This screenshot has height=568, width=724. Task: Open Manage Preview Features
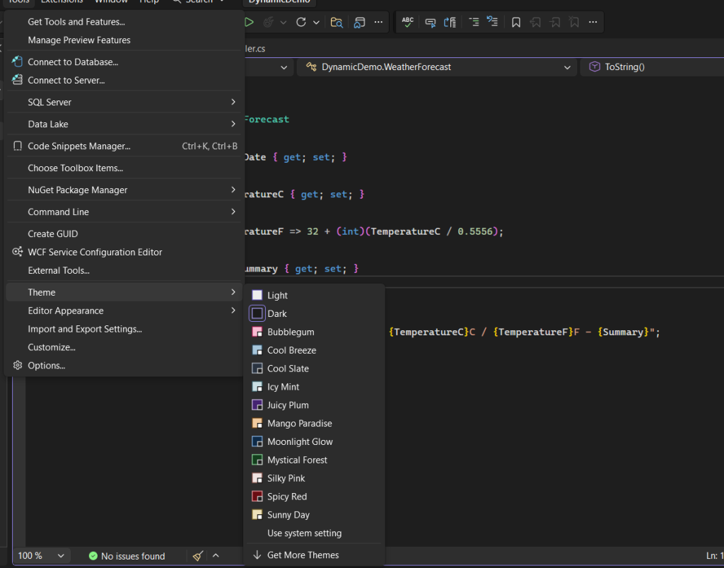[124, 40]
